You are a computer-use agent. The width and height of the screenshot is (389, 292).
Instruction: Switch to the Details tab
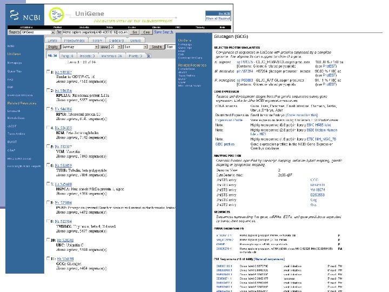pyautogui.click(x=136, y=41)
